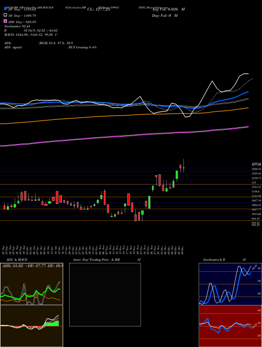Click the 1218.73 price axis label

256,178
